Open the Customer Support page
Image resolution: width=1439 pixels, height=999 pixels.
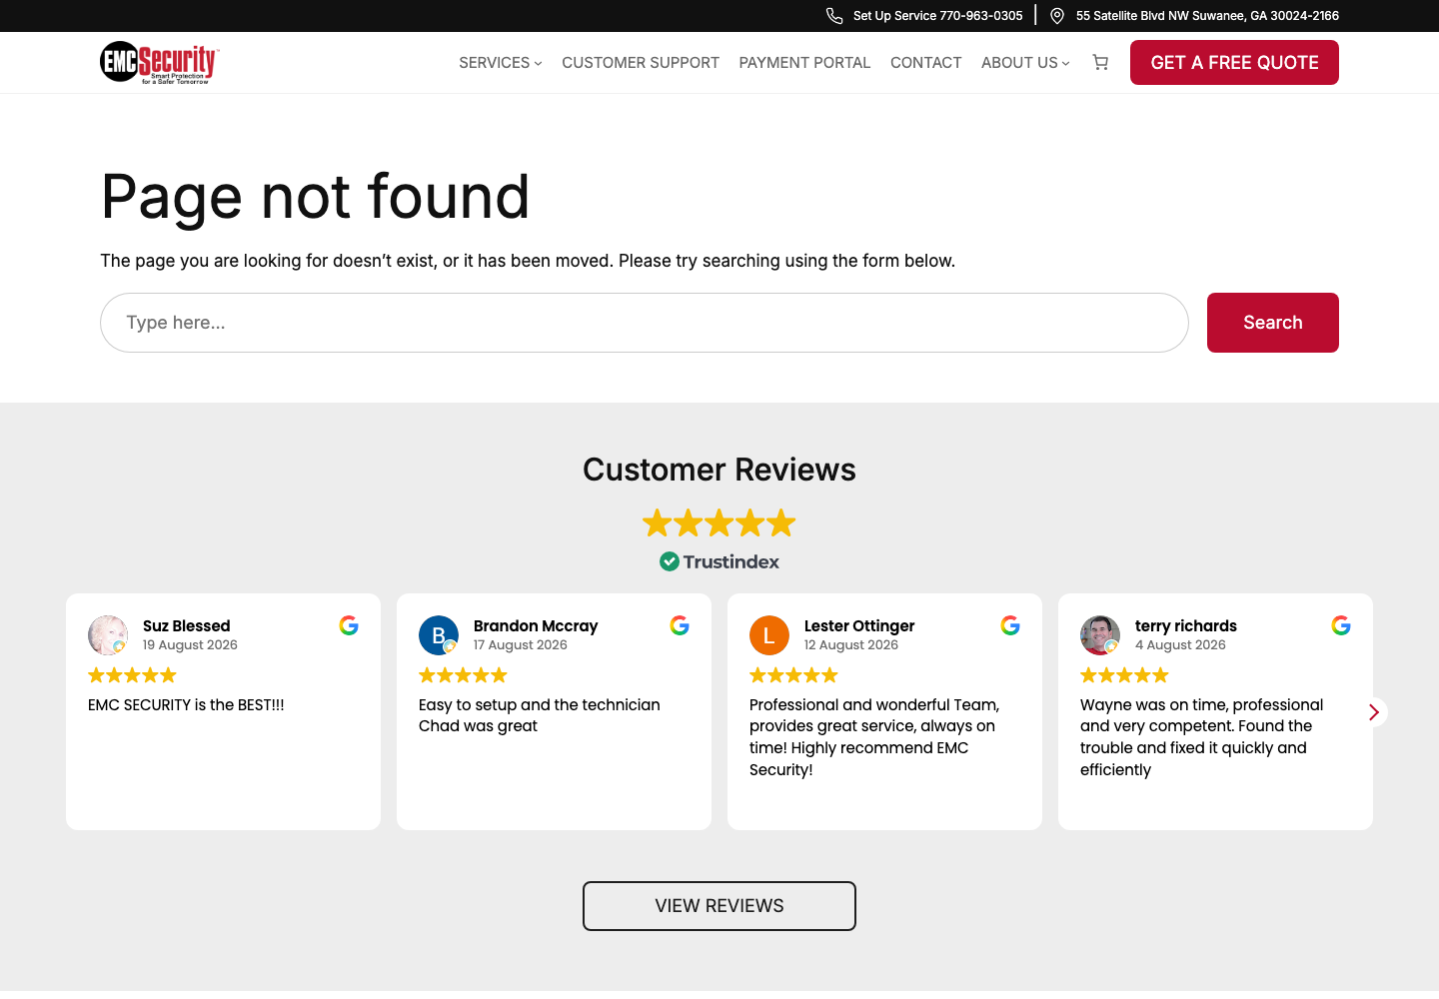coord(641,62)
